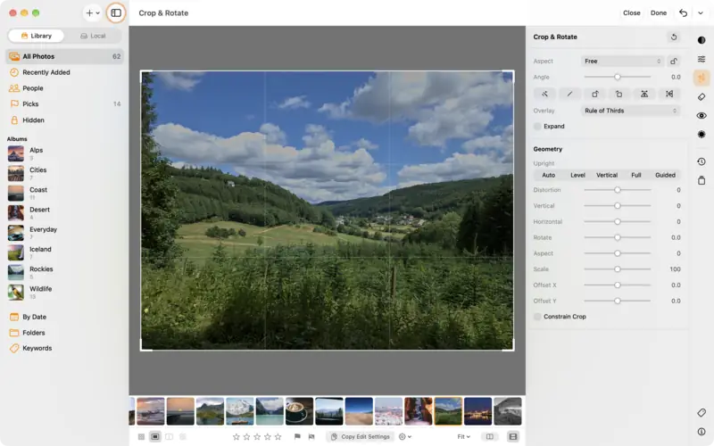
Task: Expand the chevron menu beside undo
Action: [x=701, y=12]
